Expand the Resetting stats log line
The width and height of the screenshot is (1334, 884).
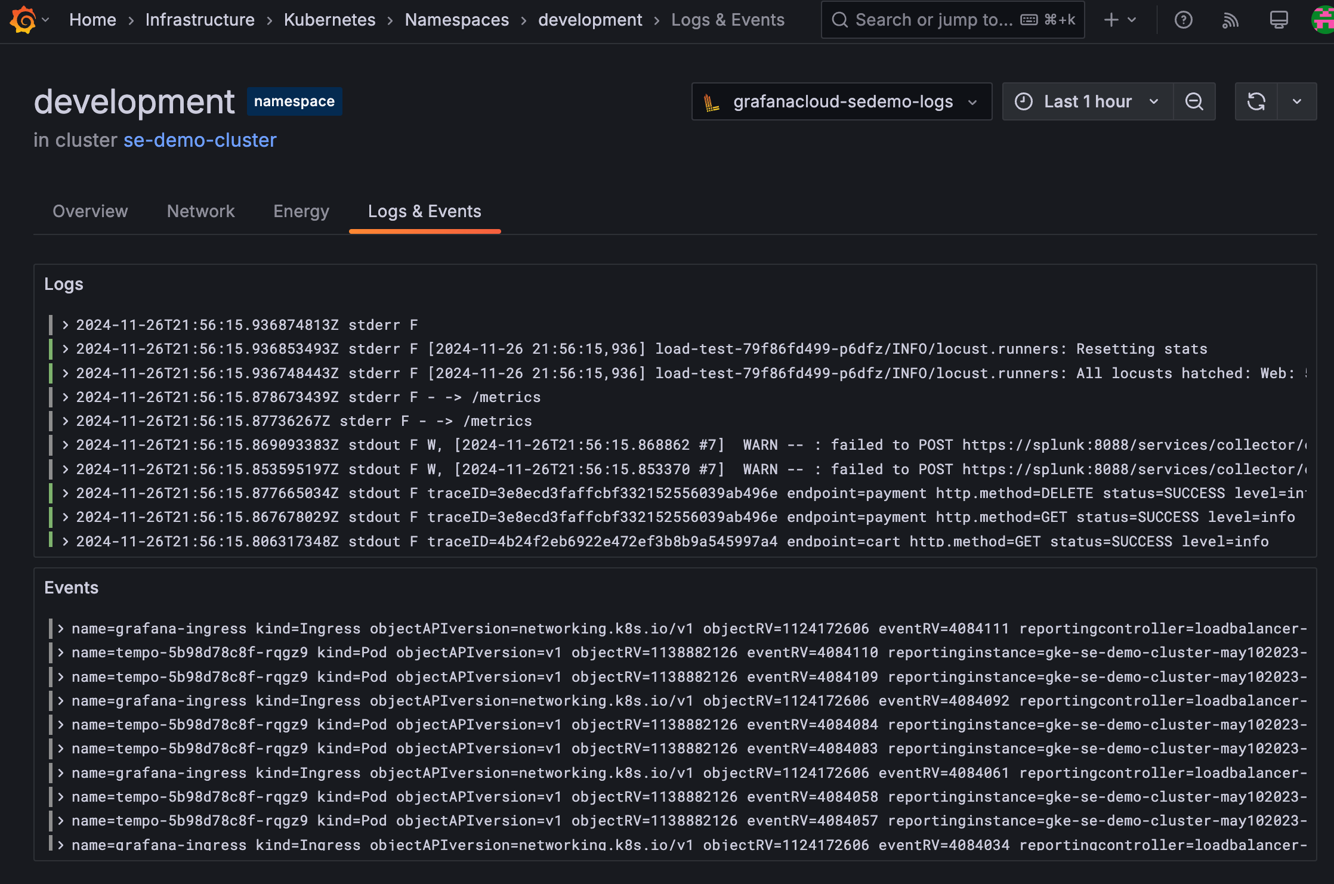(x=66, y=349)
